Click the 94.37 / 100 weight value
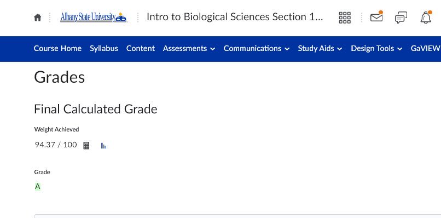This screenshot has height=218, width=441. pos(56,145)
